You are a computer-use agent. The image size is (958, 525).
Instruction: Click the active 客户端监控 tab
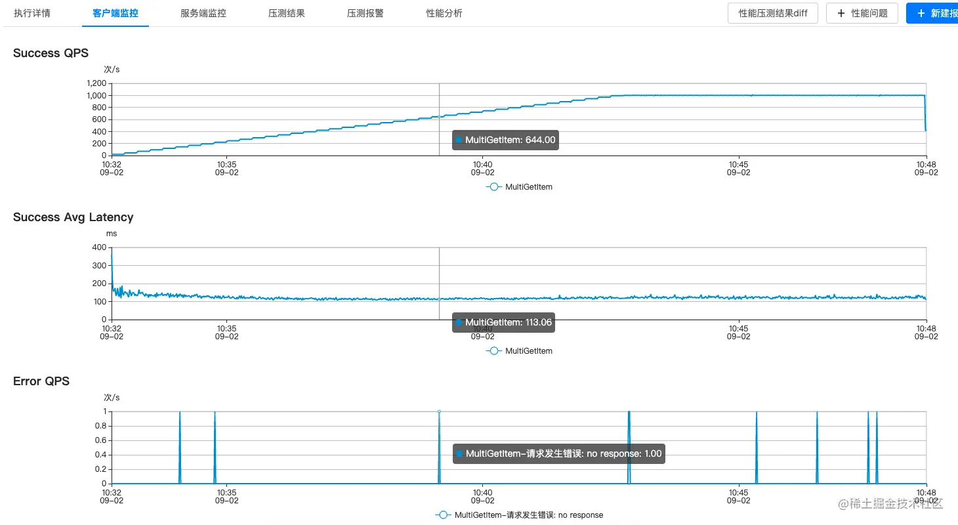tap(115, 13)
